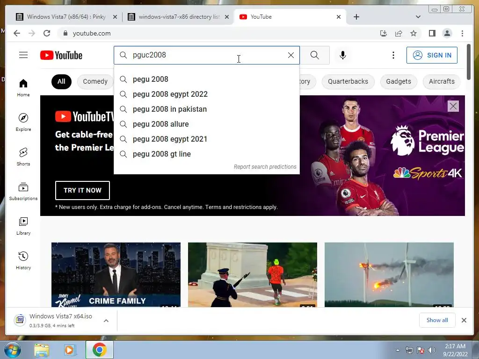
Task: Start voice search with microphone
Action: [x=343, y=55]
